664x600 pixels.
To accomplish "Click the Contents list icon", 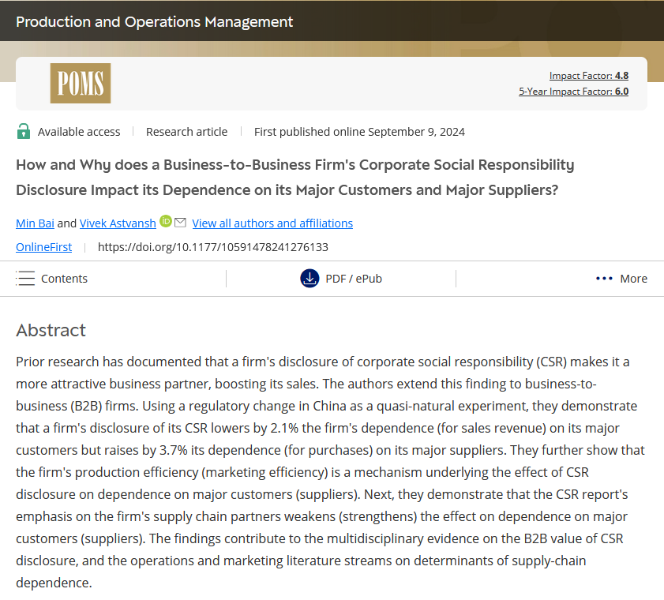I will (25, 279).
